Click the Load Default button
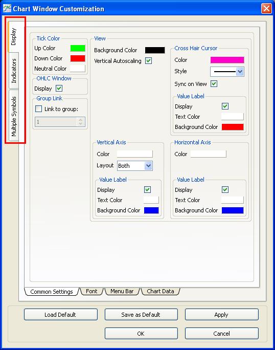The width and height of the screenshot is (275, 350). (x=61, y=315)
